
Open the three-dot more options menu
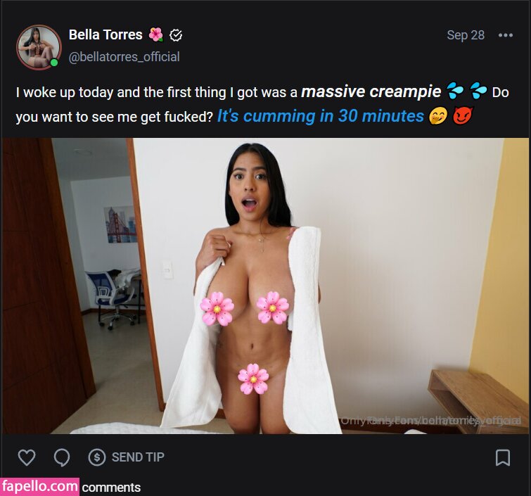[x=505, y=35]
